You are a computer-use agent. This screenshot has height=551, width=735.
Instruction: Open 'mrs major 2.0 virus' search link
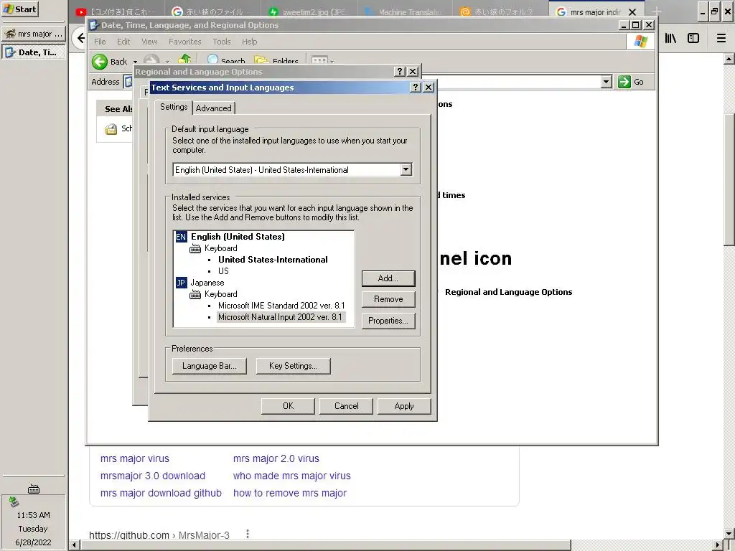[x=276, y=458]
